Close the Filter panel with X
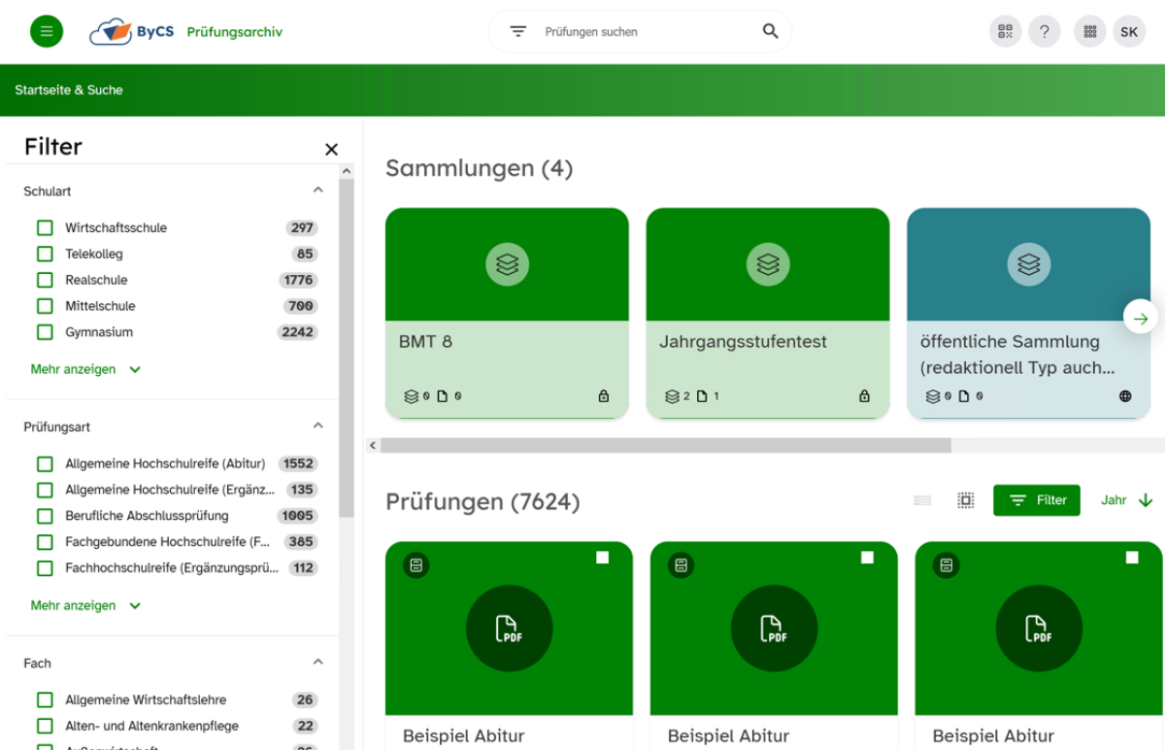Screen dimensions: 1165x750 tap(331, 150)
